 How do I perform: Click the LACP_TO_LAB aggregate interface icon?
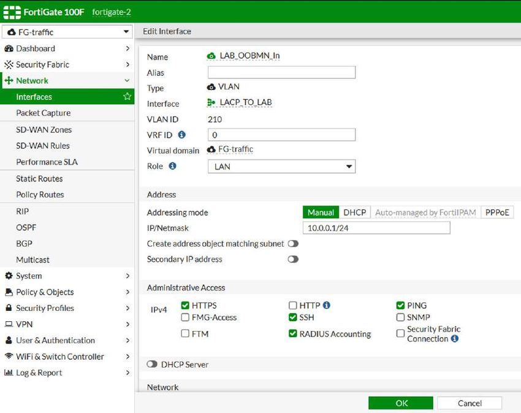pyautogui.click(x=211, y=103)
